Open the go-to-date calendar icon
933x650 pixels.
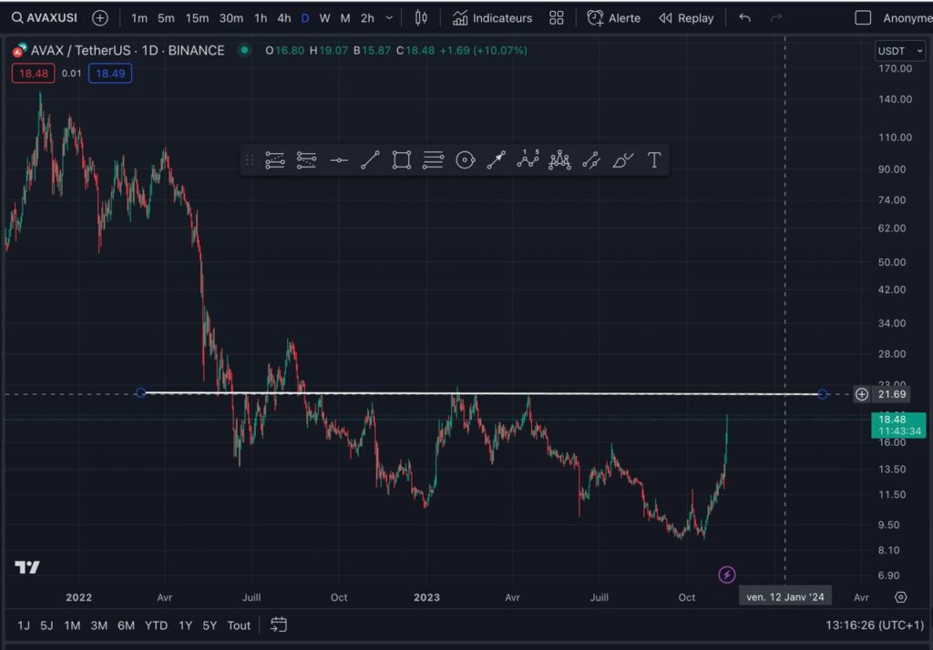click(x=279, y=625)
